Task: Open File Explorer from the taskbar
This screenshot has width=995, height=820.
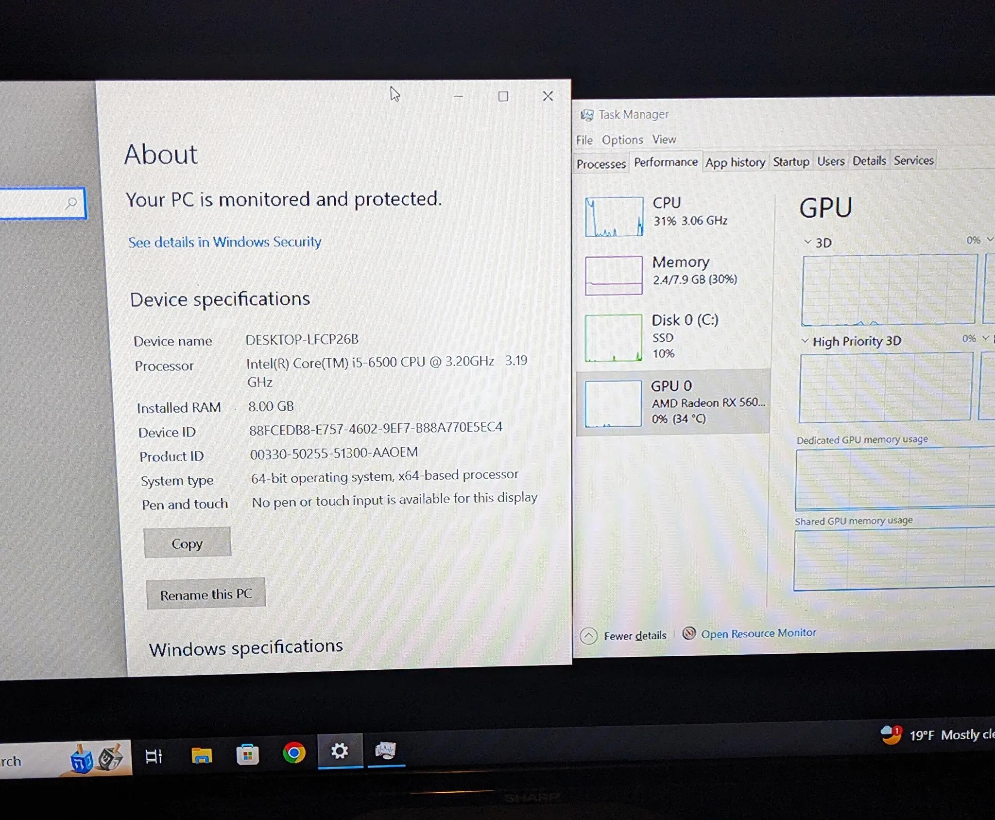Action: (201, 755)
